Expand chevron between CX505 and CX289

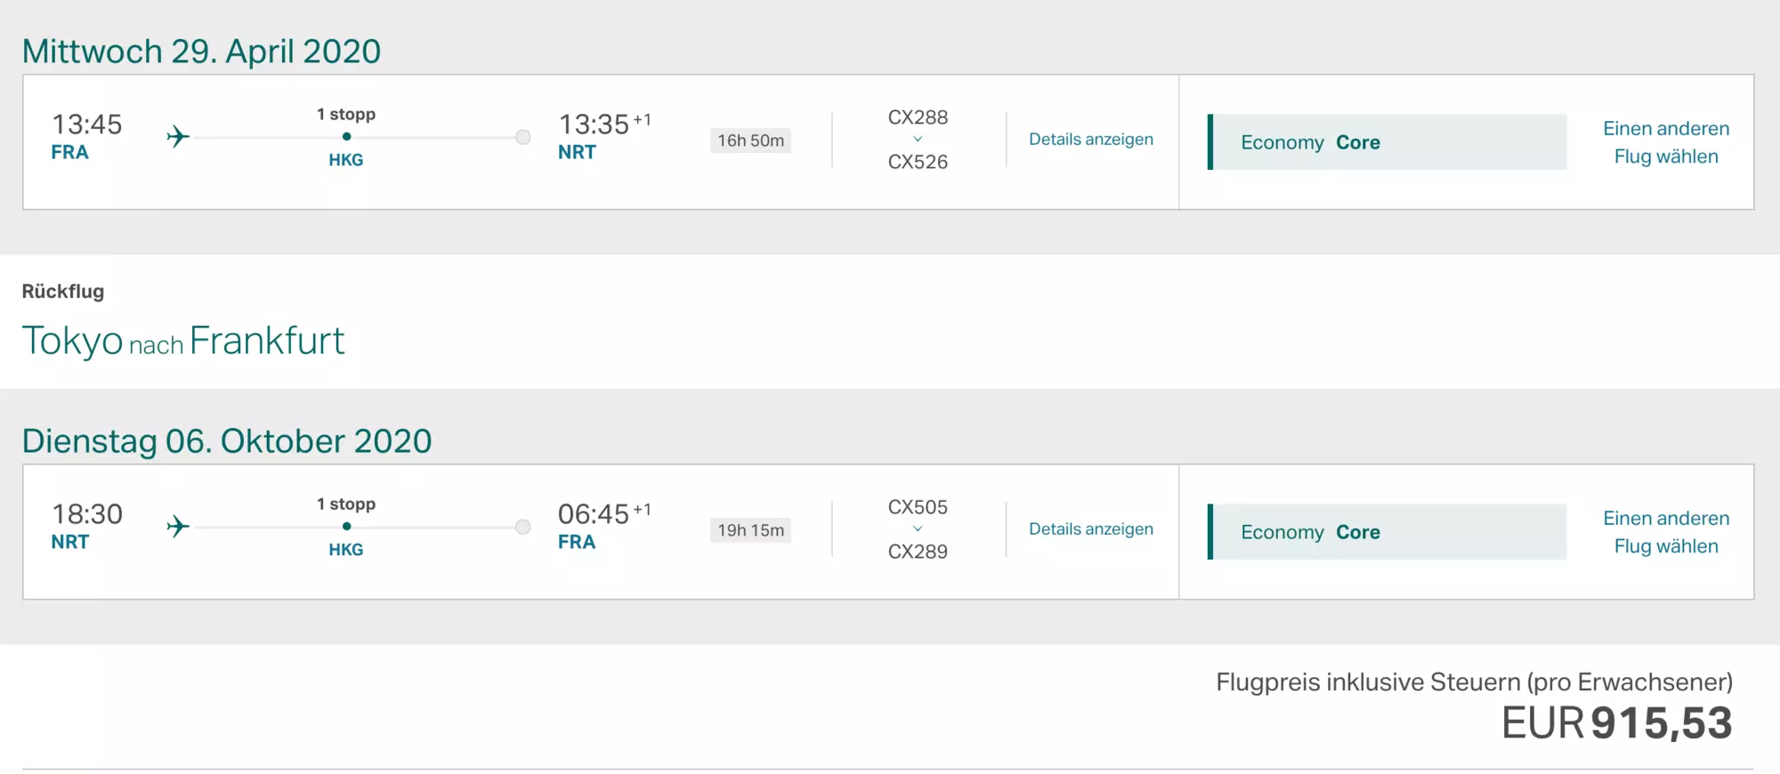point(918,528)
